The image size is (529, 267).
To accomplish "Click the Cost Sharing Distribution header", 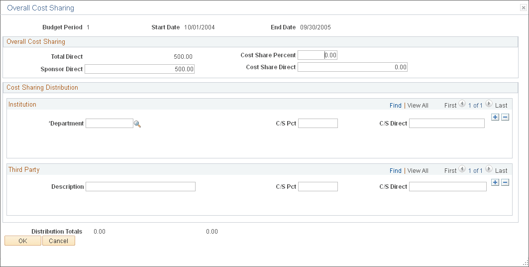I will [42, 88].
